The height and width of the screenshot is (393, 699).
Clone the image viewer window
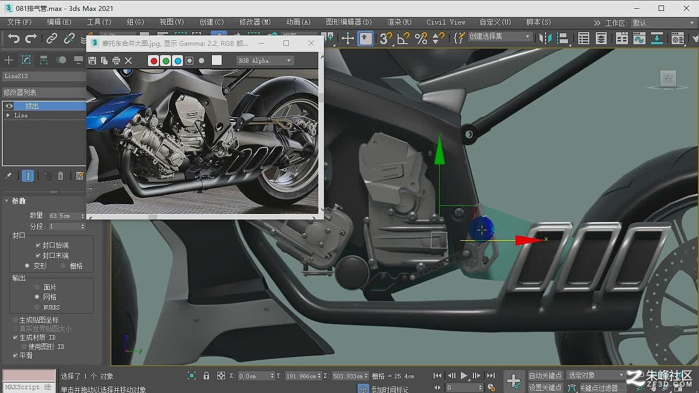(x=104, y=61)
